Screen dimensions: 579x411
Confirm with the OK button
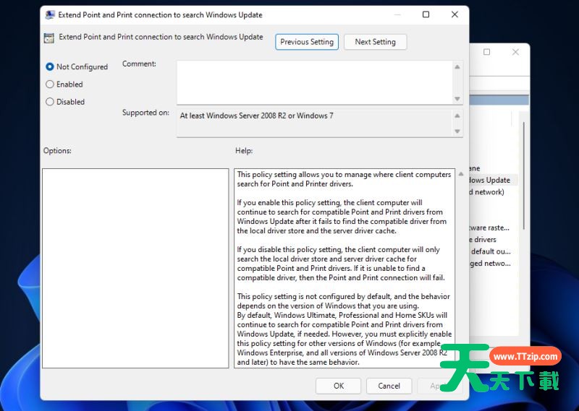pos(338,386)
